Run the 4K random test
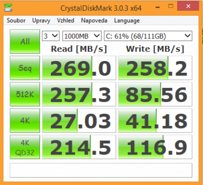 click(x=25, y=120)
